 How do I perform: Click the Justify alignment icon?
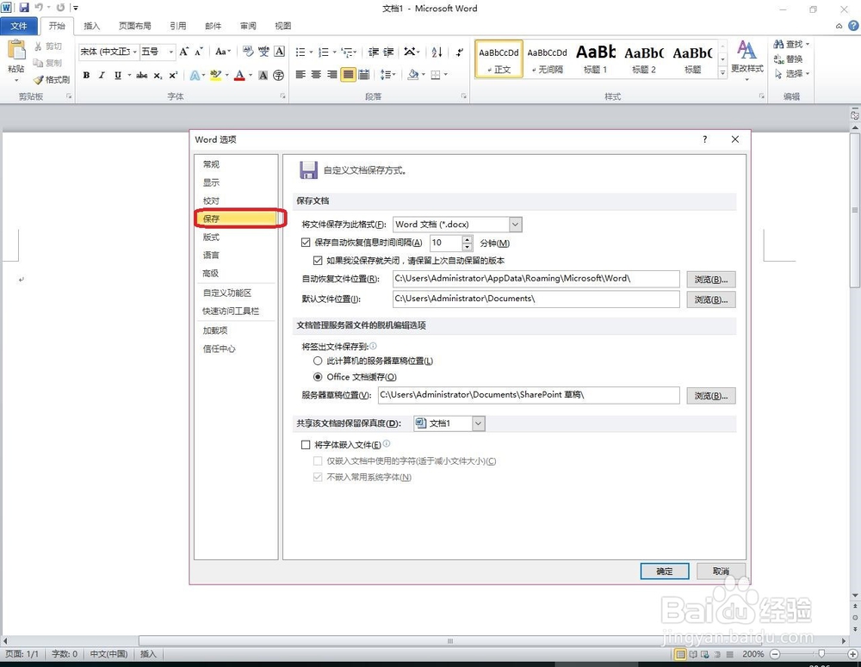(348, 75)
